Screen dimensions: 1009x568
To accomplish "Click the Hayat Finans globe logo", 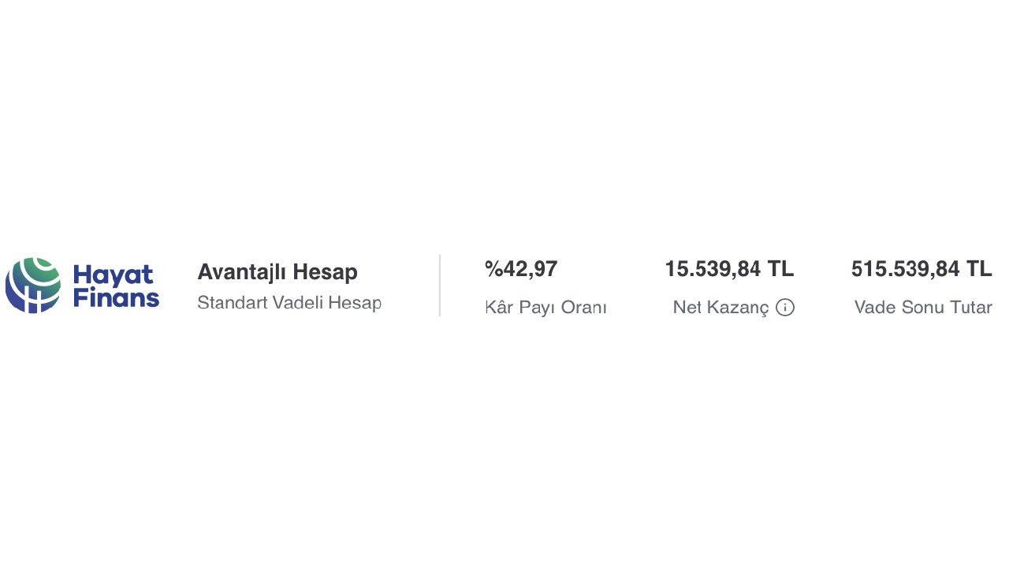I will tap(33, 285).
